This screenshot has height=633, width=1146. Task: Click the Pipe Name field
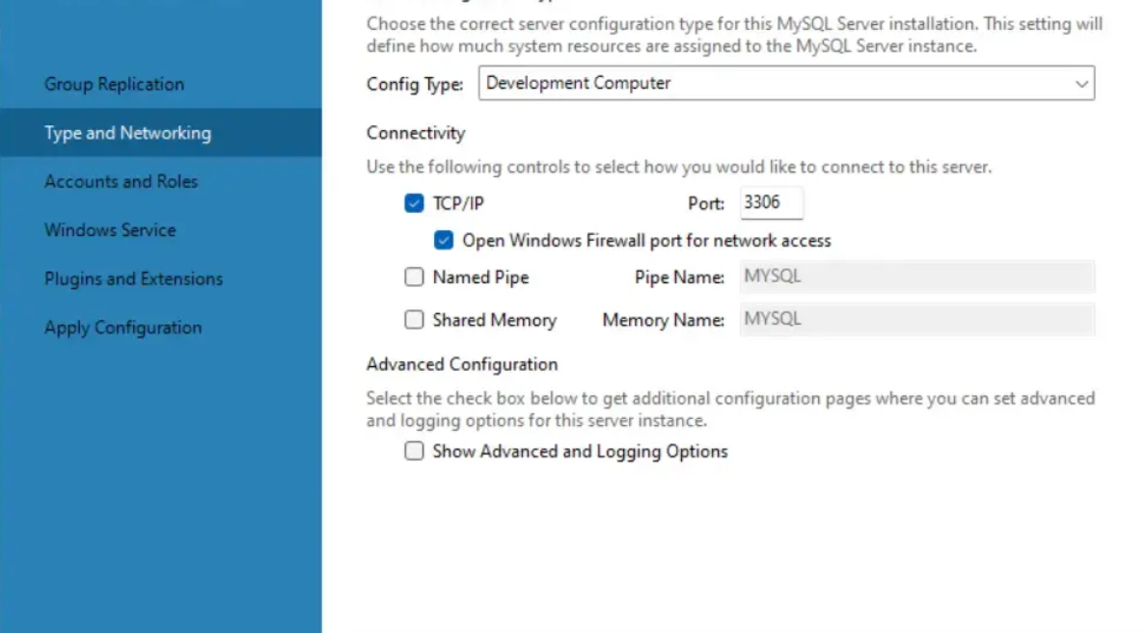coord(917,277)
